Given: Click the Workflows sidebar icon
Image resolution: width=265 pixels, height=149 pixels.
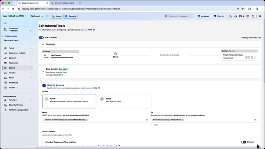Looking at the screenshot, I should [x=6, y=83].
